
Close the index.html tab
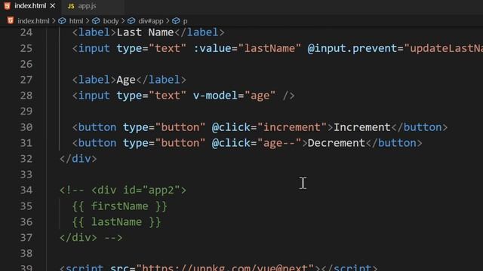pyautogui.click(x=53, y=6)
